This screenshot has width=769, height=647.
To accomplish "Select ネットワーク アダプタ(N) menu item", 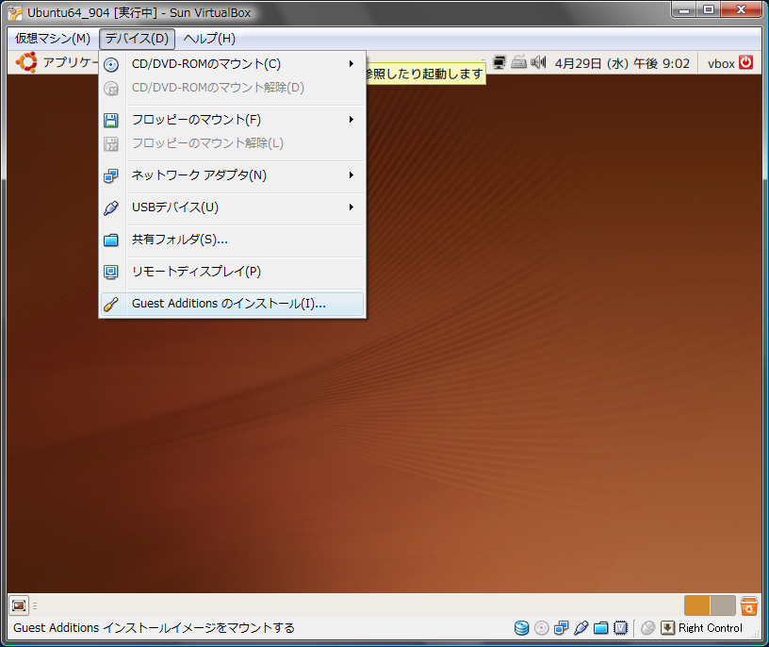I will (232, 175).
